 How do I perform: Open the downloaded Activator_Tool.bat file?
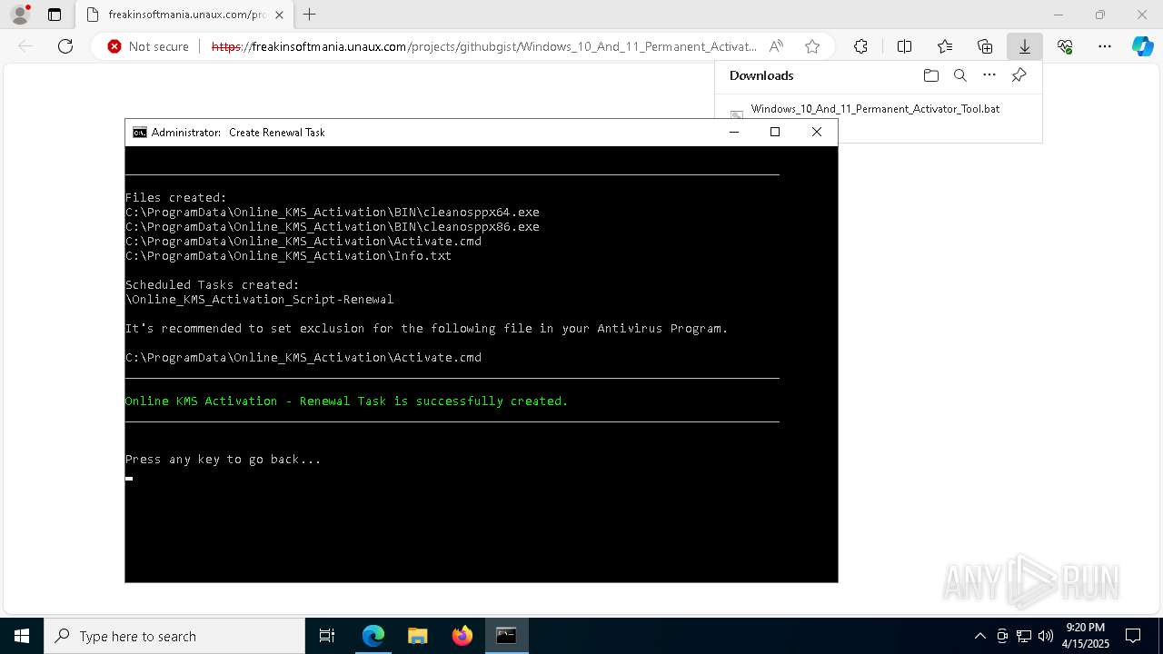point(875,109)
